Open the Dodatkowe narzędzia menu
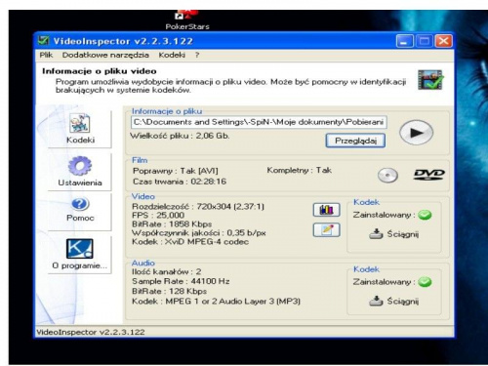Viewport: 488px width, 366px height. click(x=105, y=55)
